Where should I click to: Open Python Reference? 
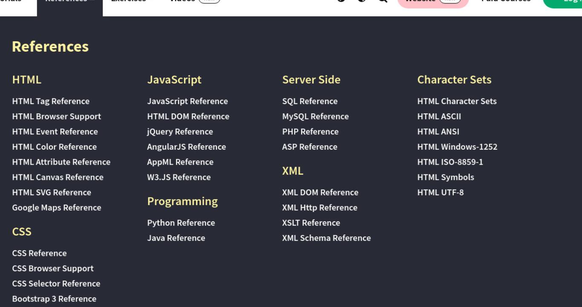point(181,223)
